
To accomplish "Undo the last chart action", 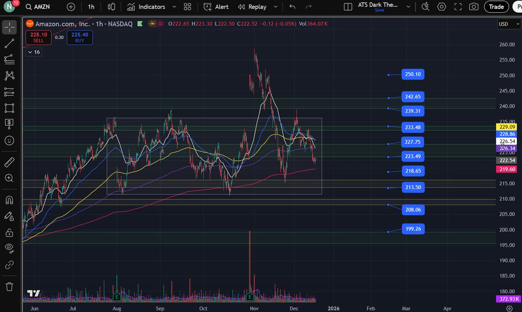I will click(x=292, y=7).
